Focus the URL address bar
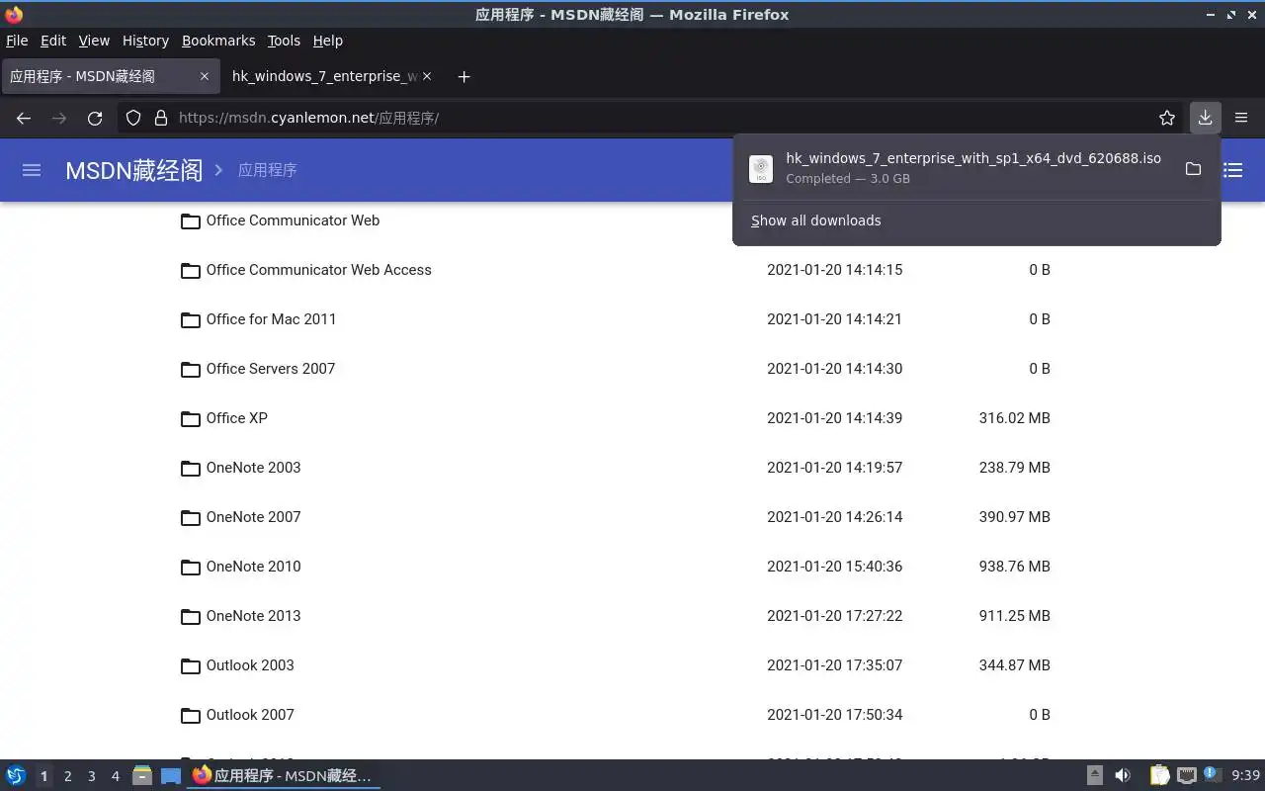This screenshot has height=791, width=1265. [x=652, y=118]
